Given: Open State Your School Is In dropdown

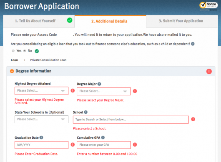Looking at the screenshot, I should pos(41,119).
